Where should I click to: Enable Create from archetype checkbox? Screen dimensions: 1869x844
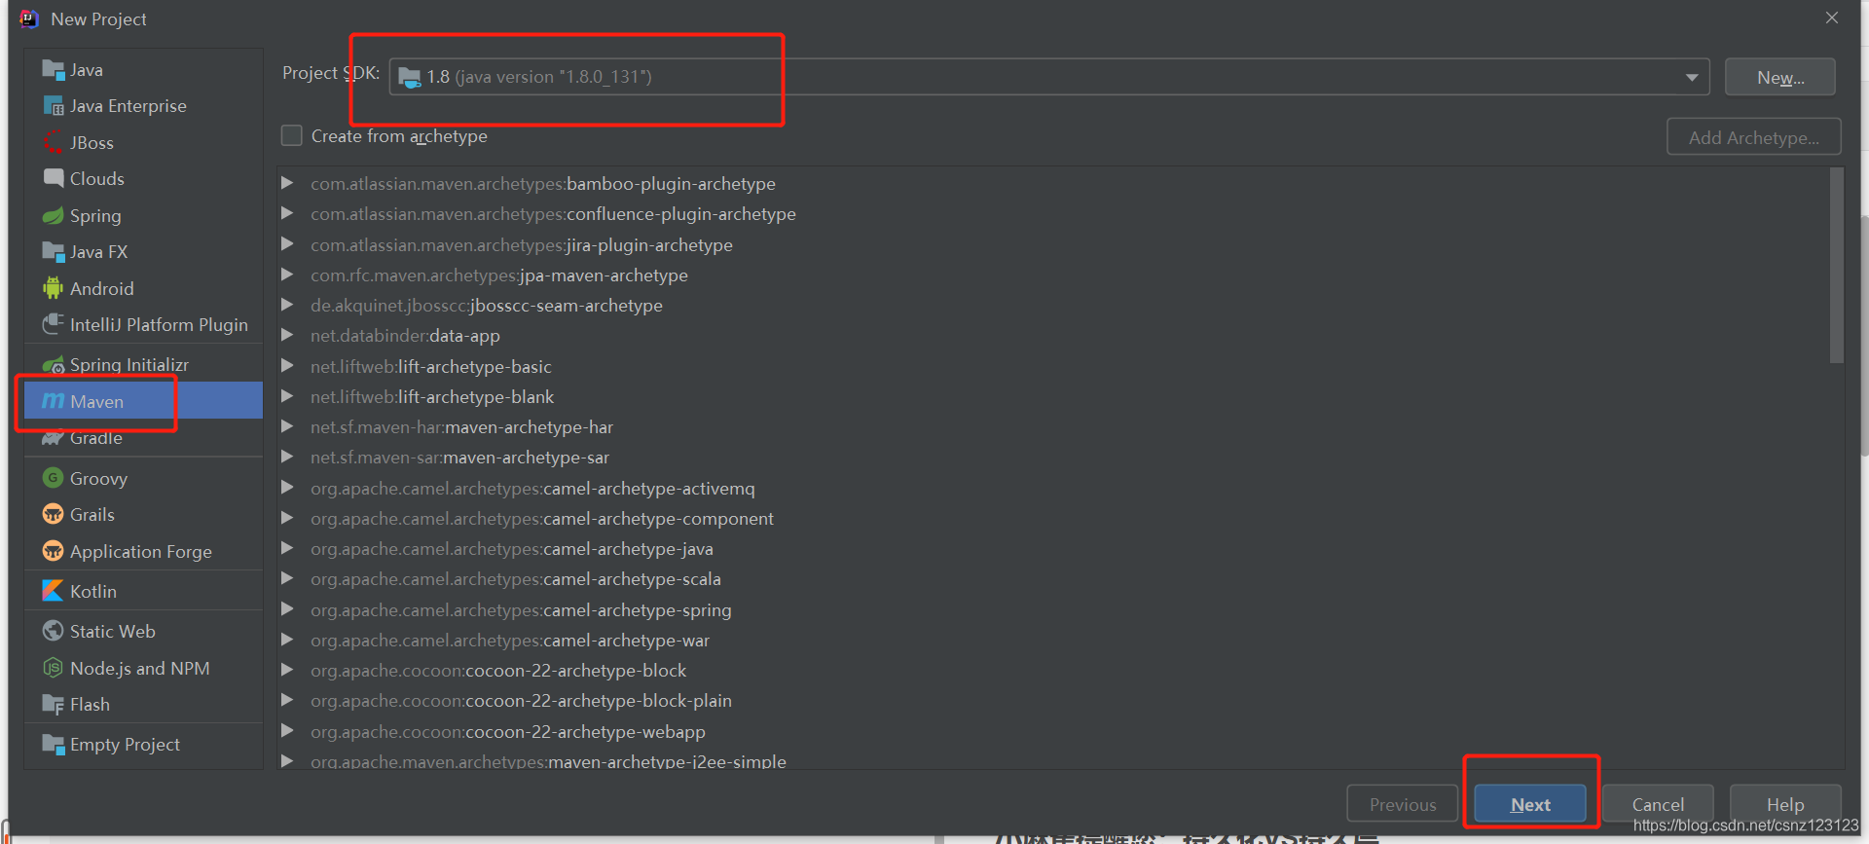pyautogui.click(x=292, y=135)
